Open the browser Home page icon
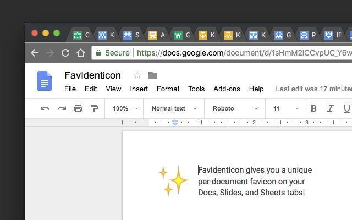Viewport: 352px width, 220px height. coord(81,53)
